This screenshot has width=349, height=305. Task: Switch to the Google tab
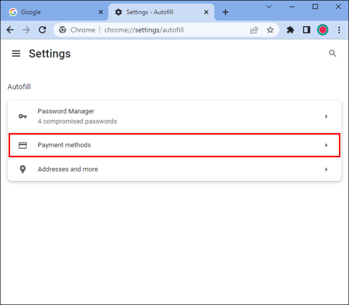point(54,12)
